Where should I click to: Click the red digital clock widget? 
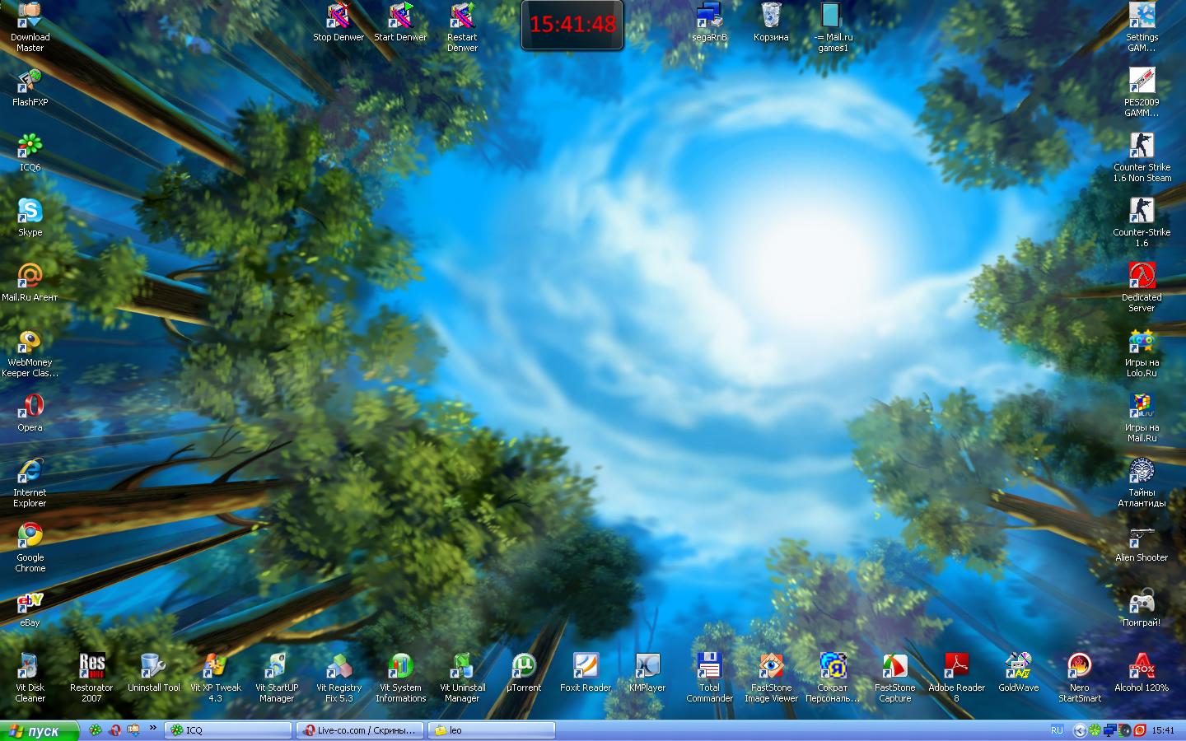tap(572, 25)
